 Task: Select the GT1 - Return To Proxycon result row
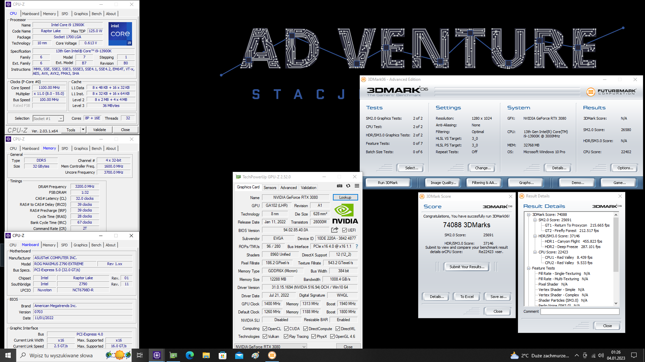click(x=577, y=225)
